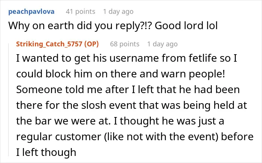This screenshot has height=163, width=262.
Task: Open peachpavlova's user profile
Action: coord(31,12)
